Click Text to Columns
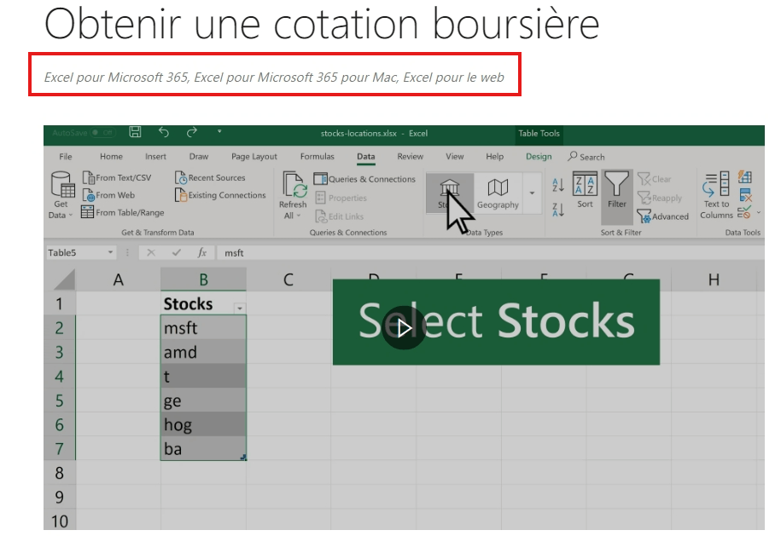 coord(716,195)
